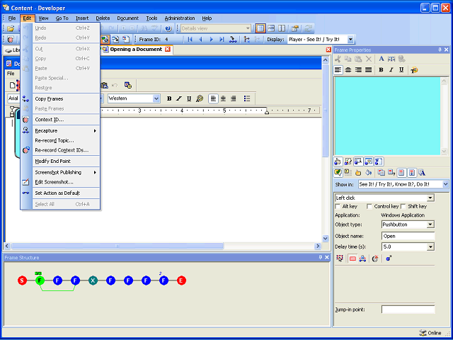Close the Opening a Document tab
453x340 pixels.
[168, 50]
